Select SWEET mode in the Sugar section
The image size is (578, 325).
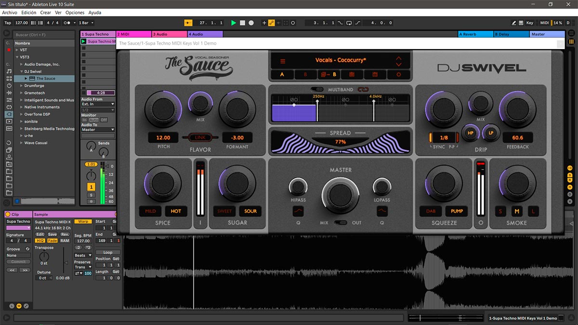click(x=224, y=211)
